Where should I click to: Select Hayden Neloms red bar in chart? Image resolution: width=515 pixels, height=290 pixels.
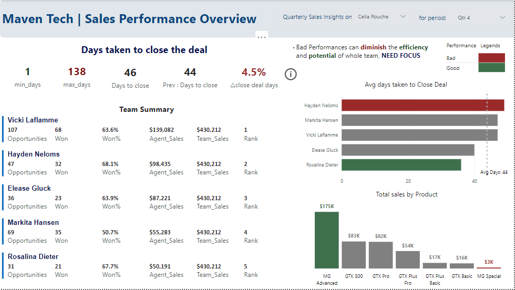423,106
